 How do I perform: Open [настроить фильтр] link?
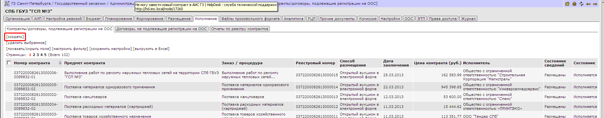pos(70,49)
